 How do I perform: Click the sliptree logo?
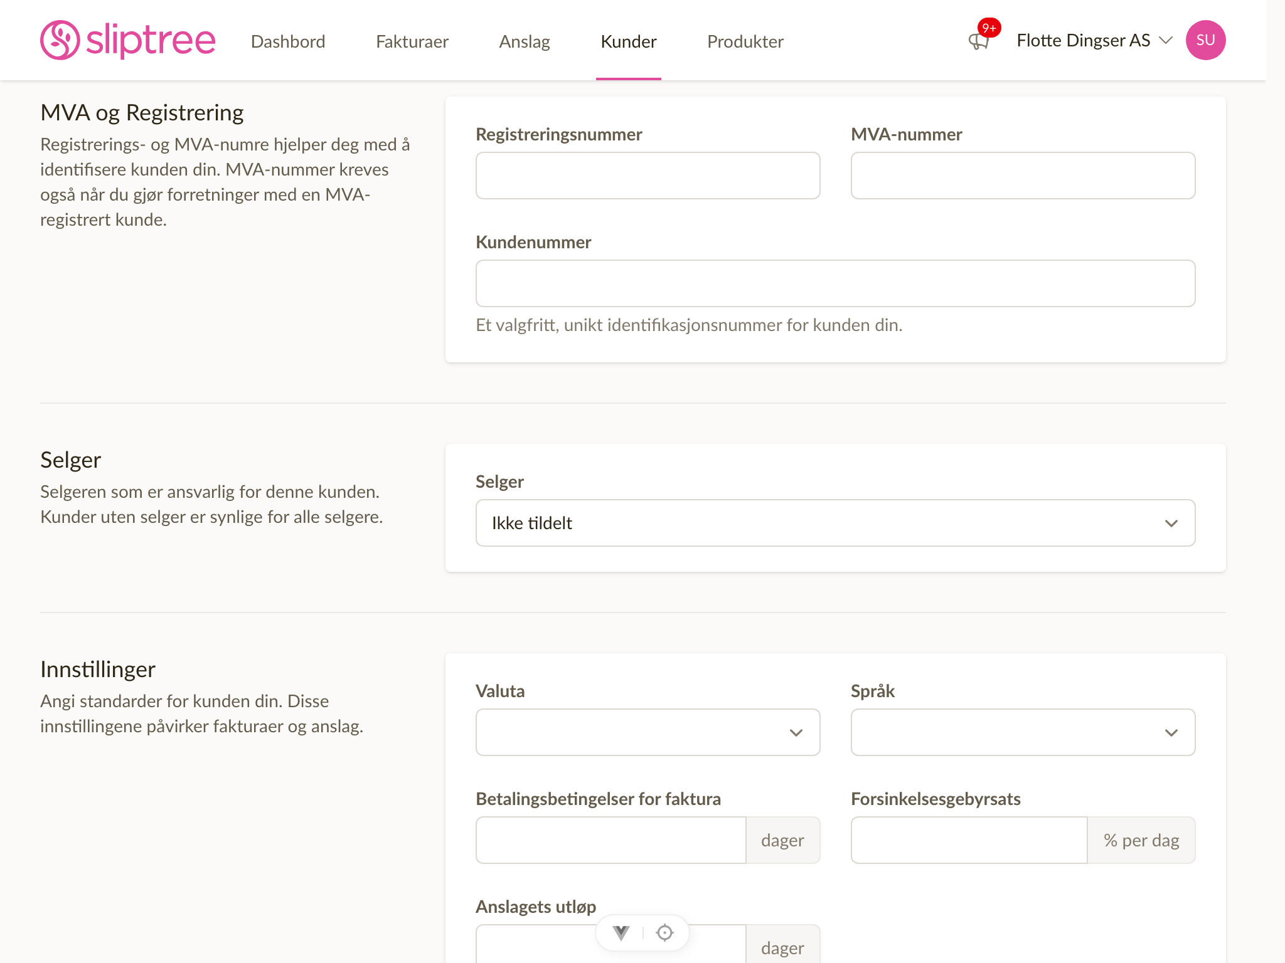[128, 40]
